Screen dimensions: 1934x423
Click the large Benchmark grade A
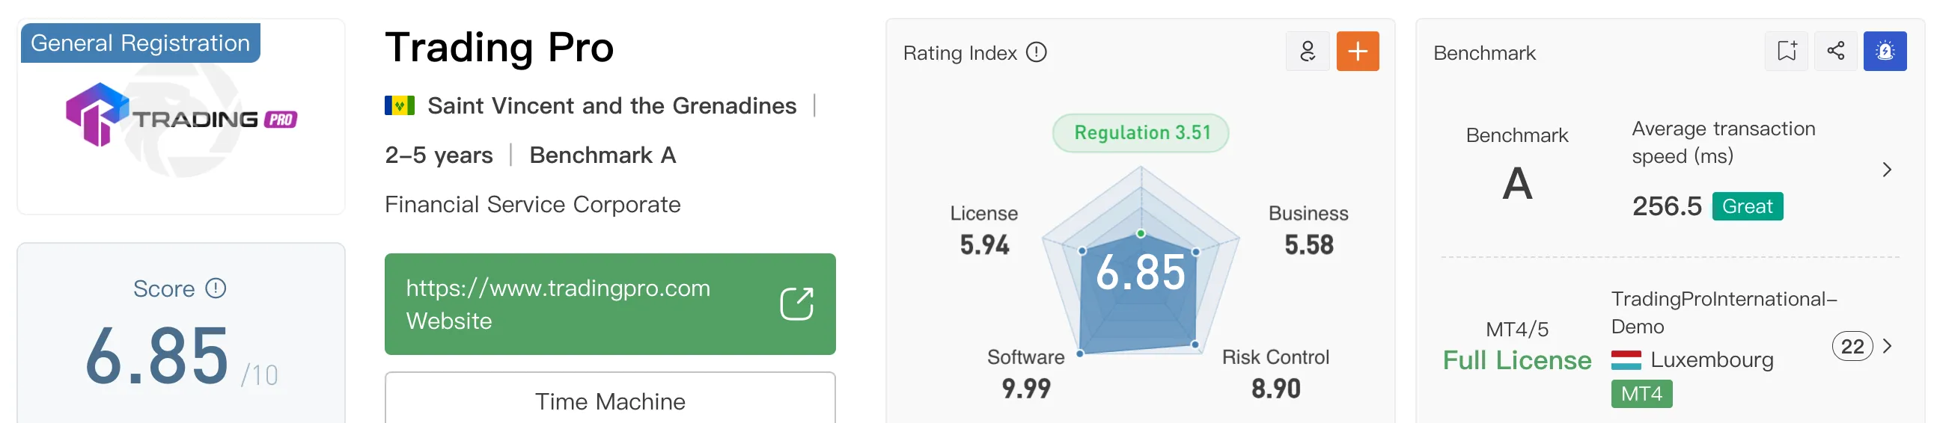pyautogui.click(x=1516, y=184)
